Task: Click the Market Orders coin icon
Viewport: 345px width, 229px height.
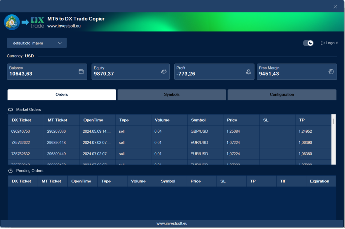Action: [x=11, y=110]
